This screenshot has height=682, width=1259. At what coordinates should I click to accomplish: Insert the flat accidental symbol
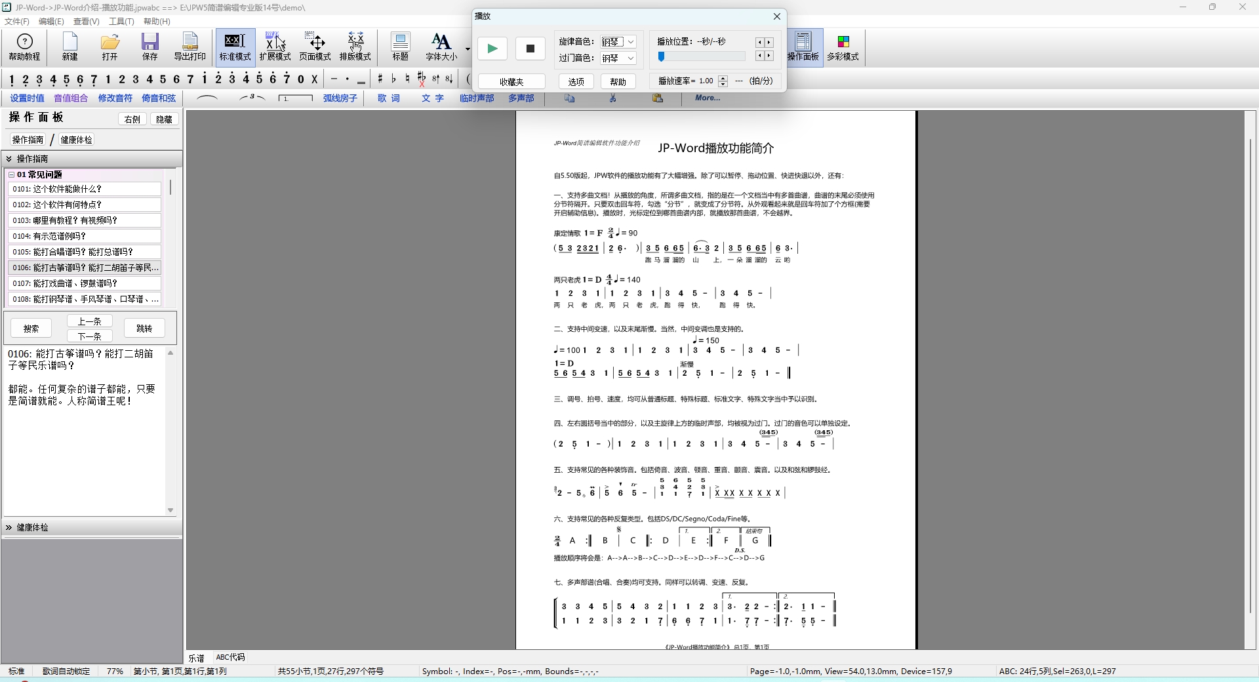pos(394,79)
